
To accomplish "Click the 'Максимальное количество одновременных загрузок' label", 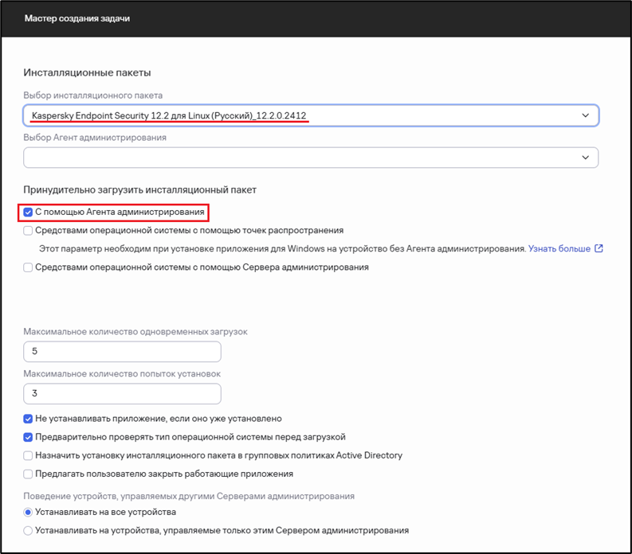I will pyautogui.click(x=135, y=332).
